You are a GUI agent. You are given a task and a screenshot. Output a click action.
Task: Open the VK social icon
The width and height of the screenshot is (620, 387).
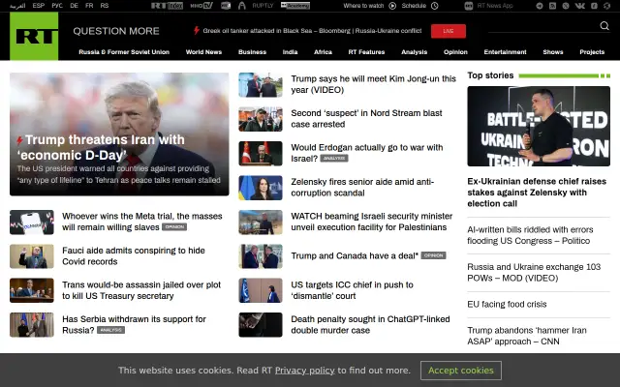tap(579, 6)
